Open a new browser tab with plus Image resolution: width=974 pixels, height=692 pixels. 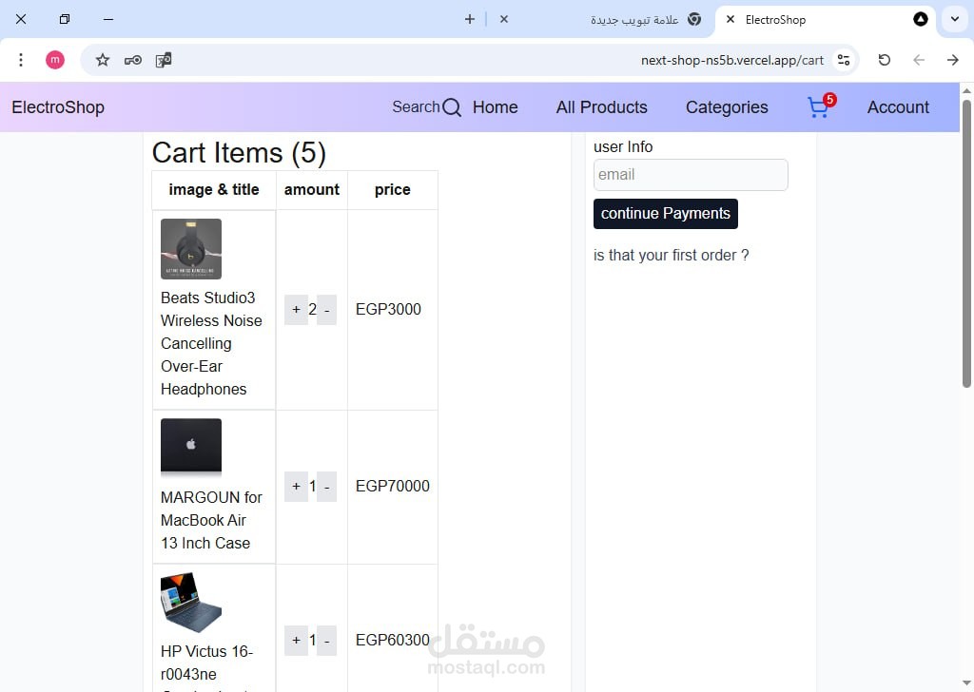[x=470, y=19]
